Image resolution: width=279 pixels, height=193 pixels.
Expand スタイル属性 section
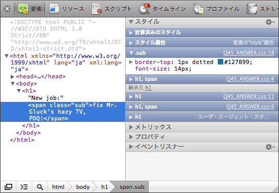(131, 43)
